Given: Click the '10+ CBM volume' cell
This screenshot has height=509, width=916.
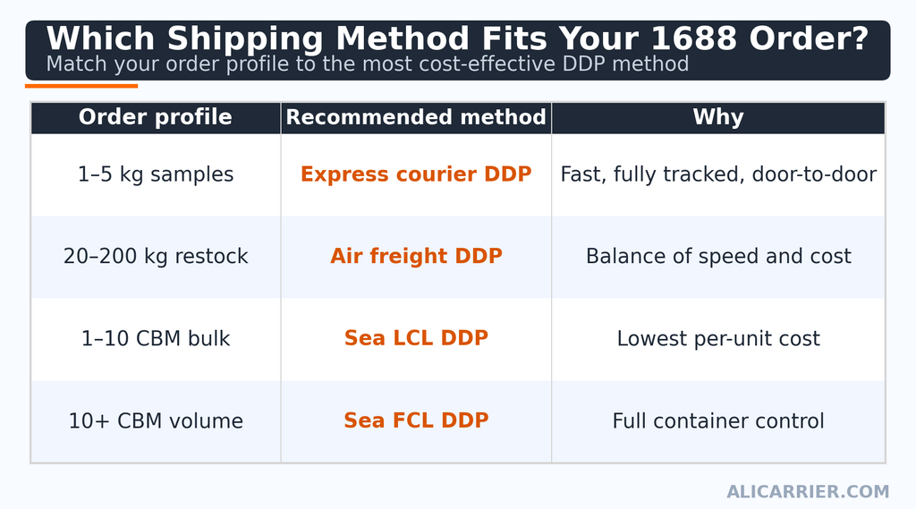Looking at the screenshot, I should coord(156,421).
